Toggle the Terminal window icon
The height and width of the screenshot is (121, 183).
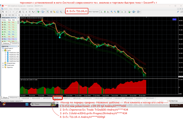(x=58, y=12)
